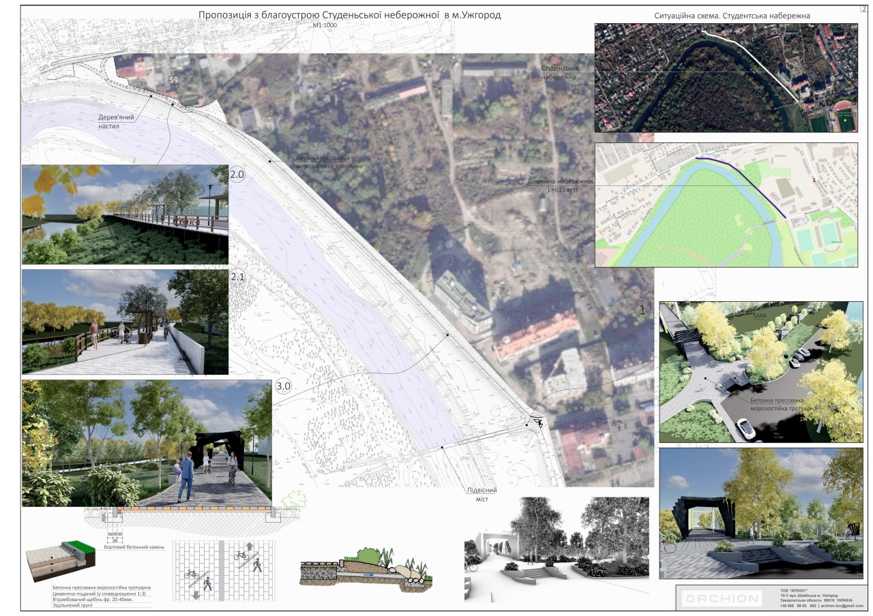Open the aerial plaza render labeled МАФ
873x616 pixels.
pyautogui.click(x=761, y=371)
